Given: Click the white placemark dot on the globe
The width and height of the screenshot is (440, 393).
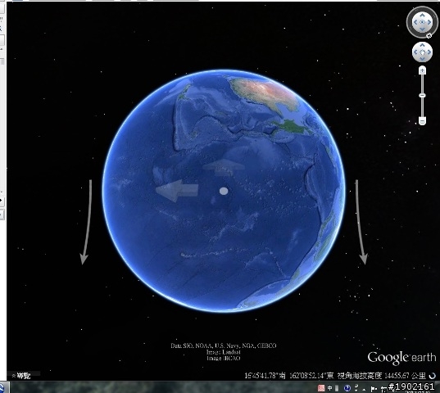Looking at the screenshot, I should pyautogui.click(x=224, y=191).
